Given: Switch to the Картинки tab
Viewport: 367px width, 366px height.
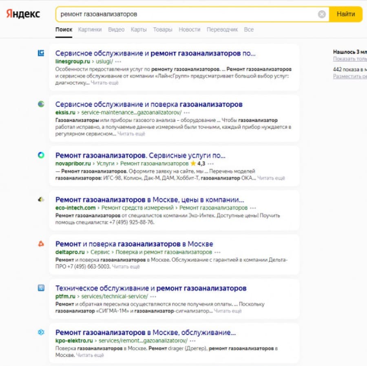Looking at the screenshot, I should point(90,30).
